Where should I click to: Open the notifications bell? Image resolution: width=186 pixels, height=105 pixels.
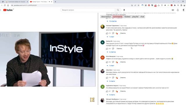(x=178, y=10)
